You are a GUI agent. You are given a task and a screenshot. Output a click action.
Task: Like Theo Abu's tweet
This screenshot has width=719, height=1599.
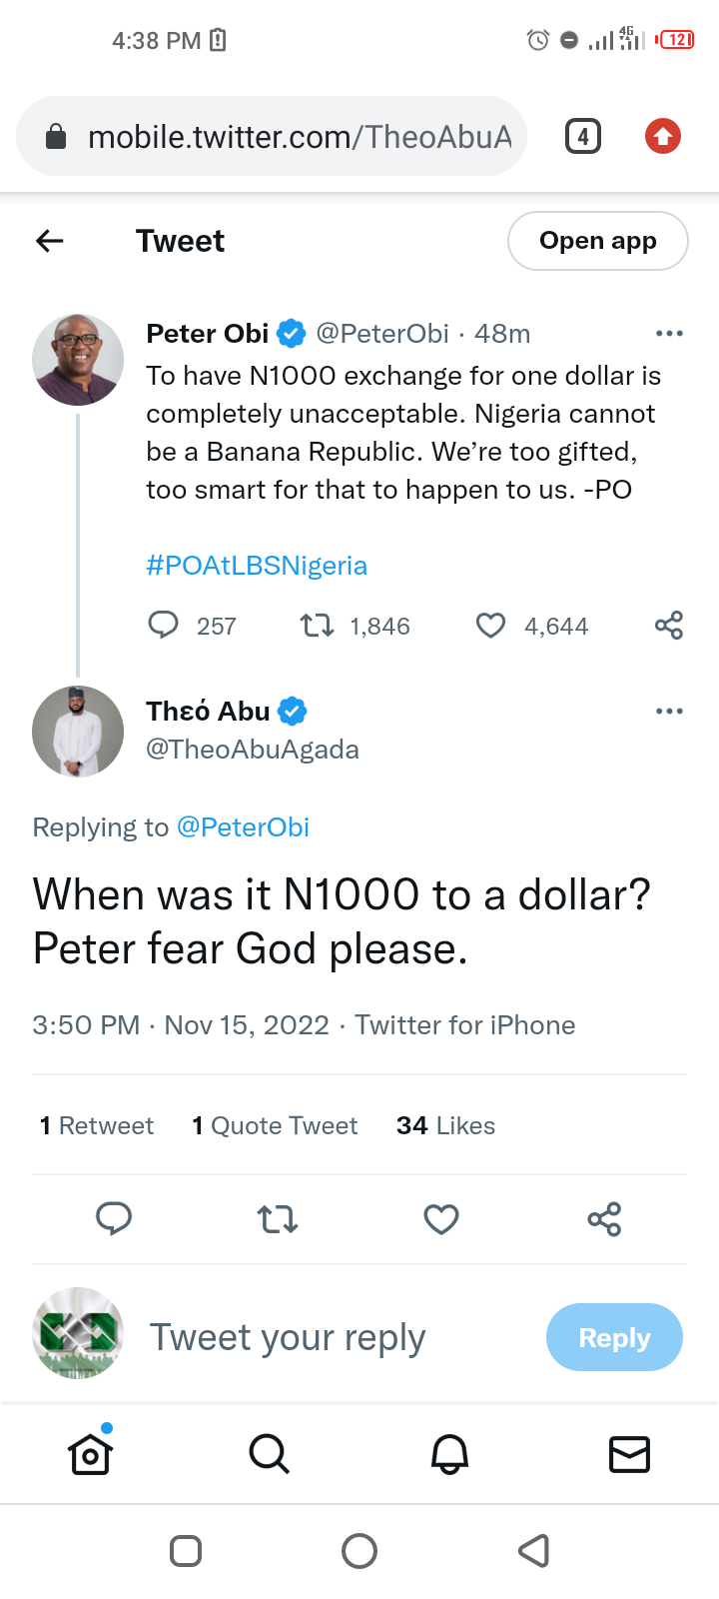[x=441, y=1219]
